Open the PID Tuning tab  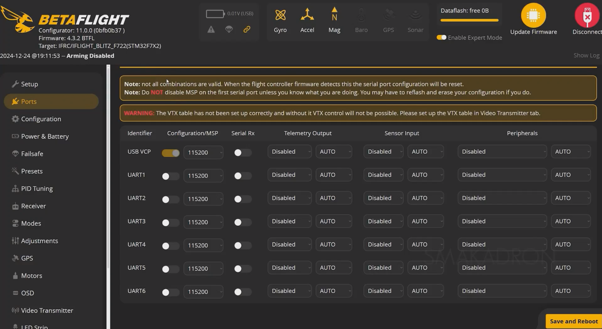click(x=37, y=189)
